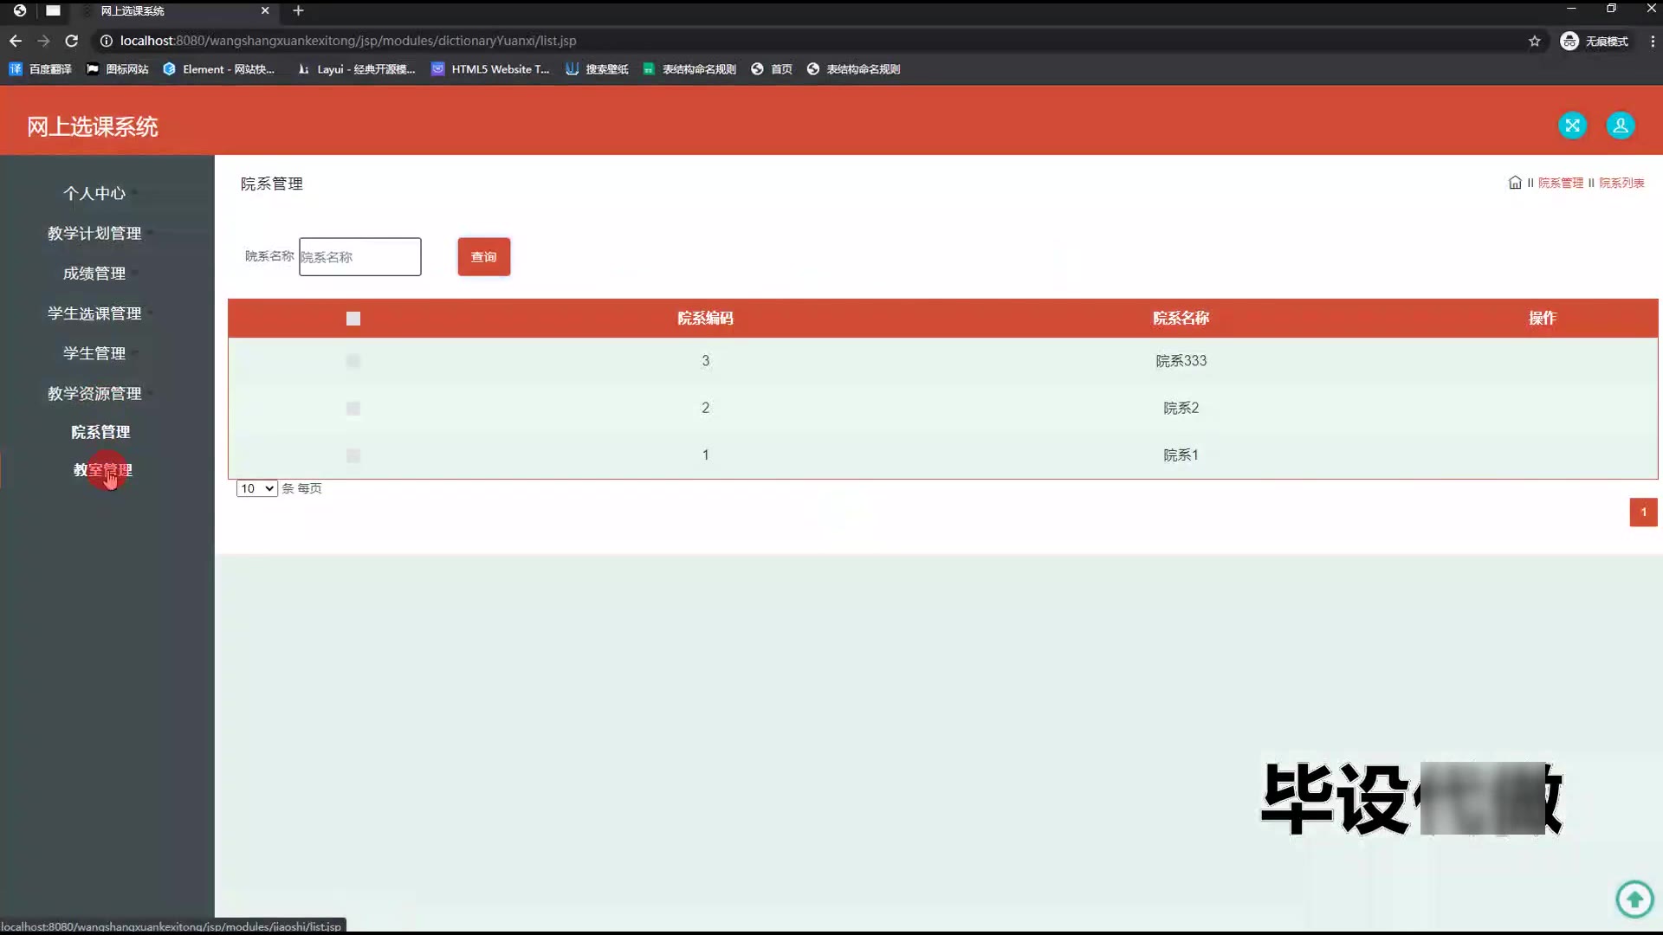
Task: Check the row for 院系2
Action: click(x=353, y=408)
